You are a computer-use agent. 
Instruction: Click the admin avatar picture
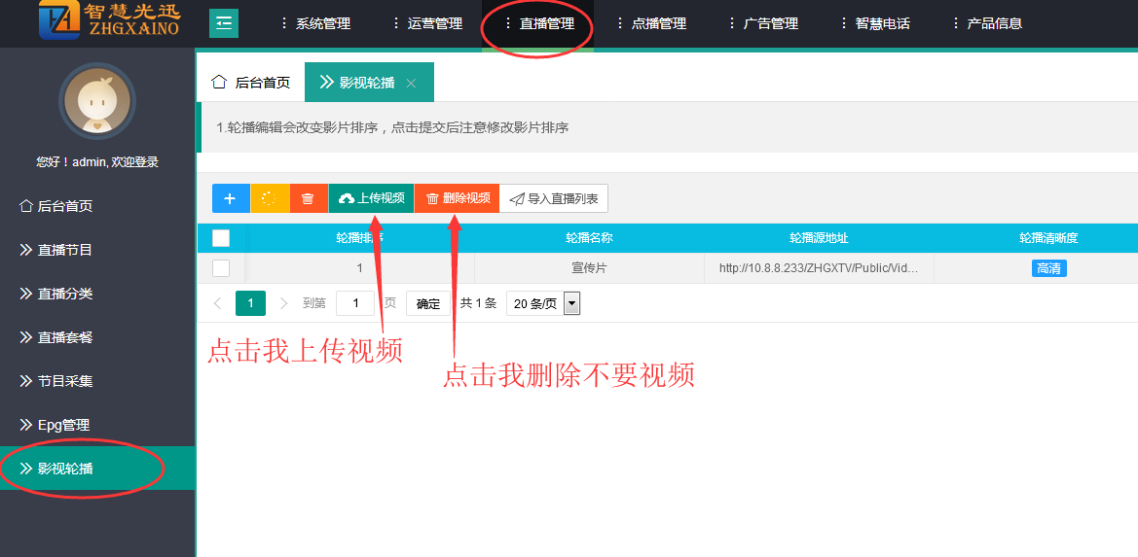coord(96,101)
